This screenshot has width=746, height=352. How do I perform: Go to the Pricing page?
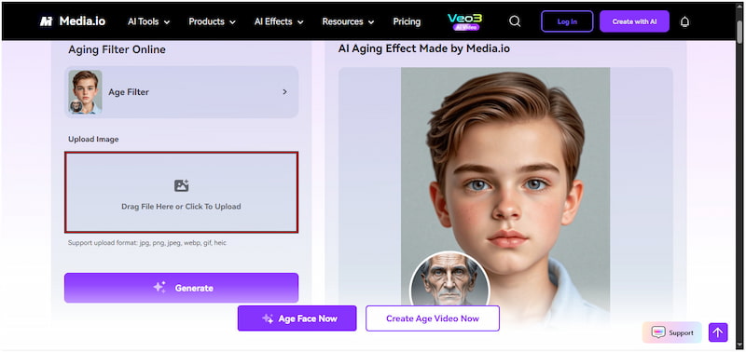[x=407, y=21]
